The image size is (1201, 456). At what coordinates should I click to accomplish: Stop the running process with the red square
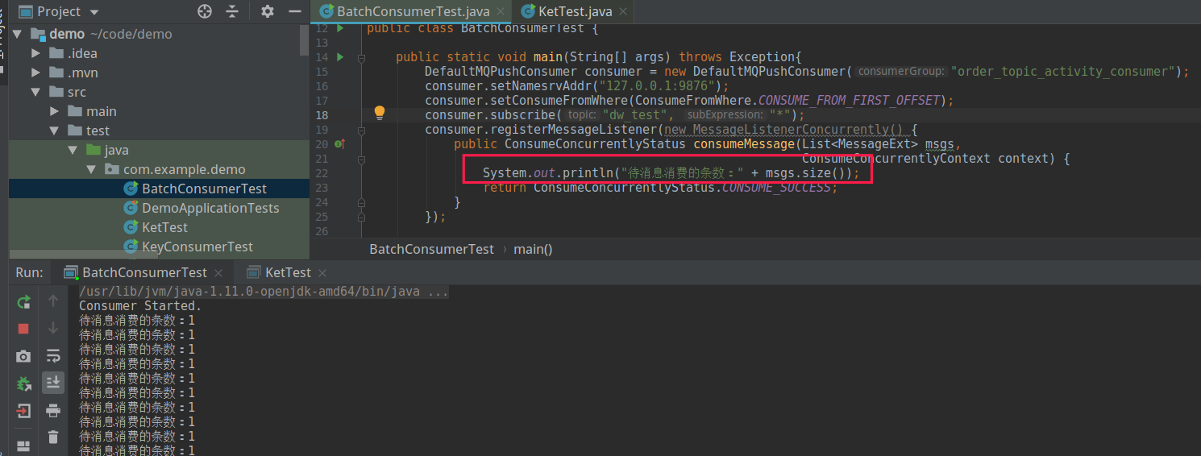(x=23, y=329)
